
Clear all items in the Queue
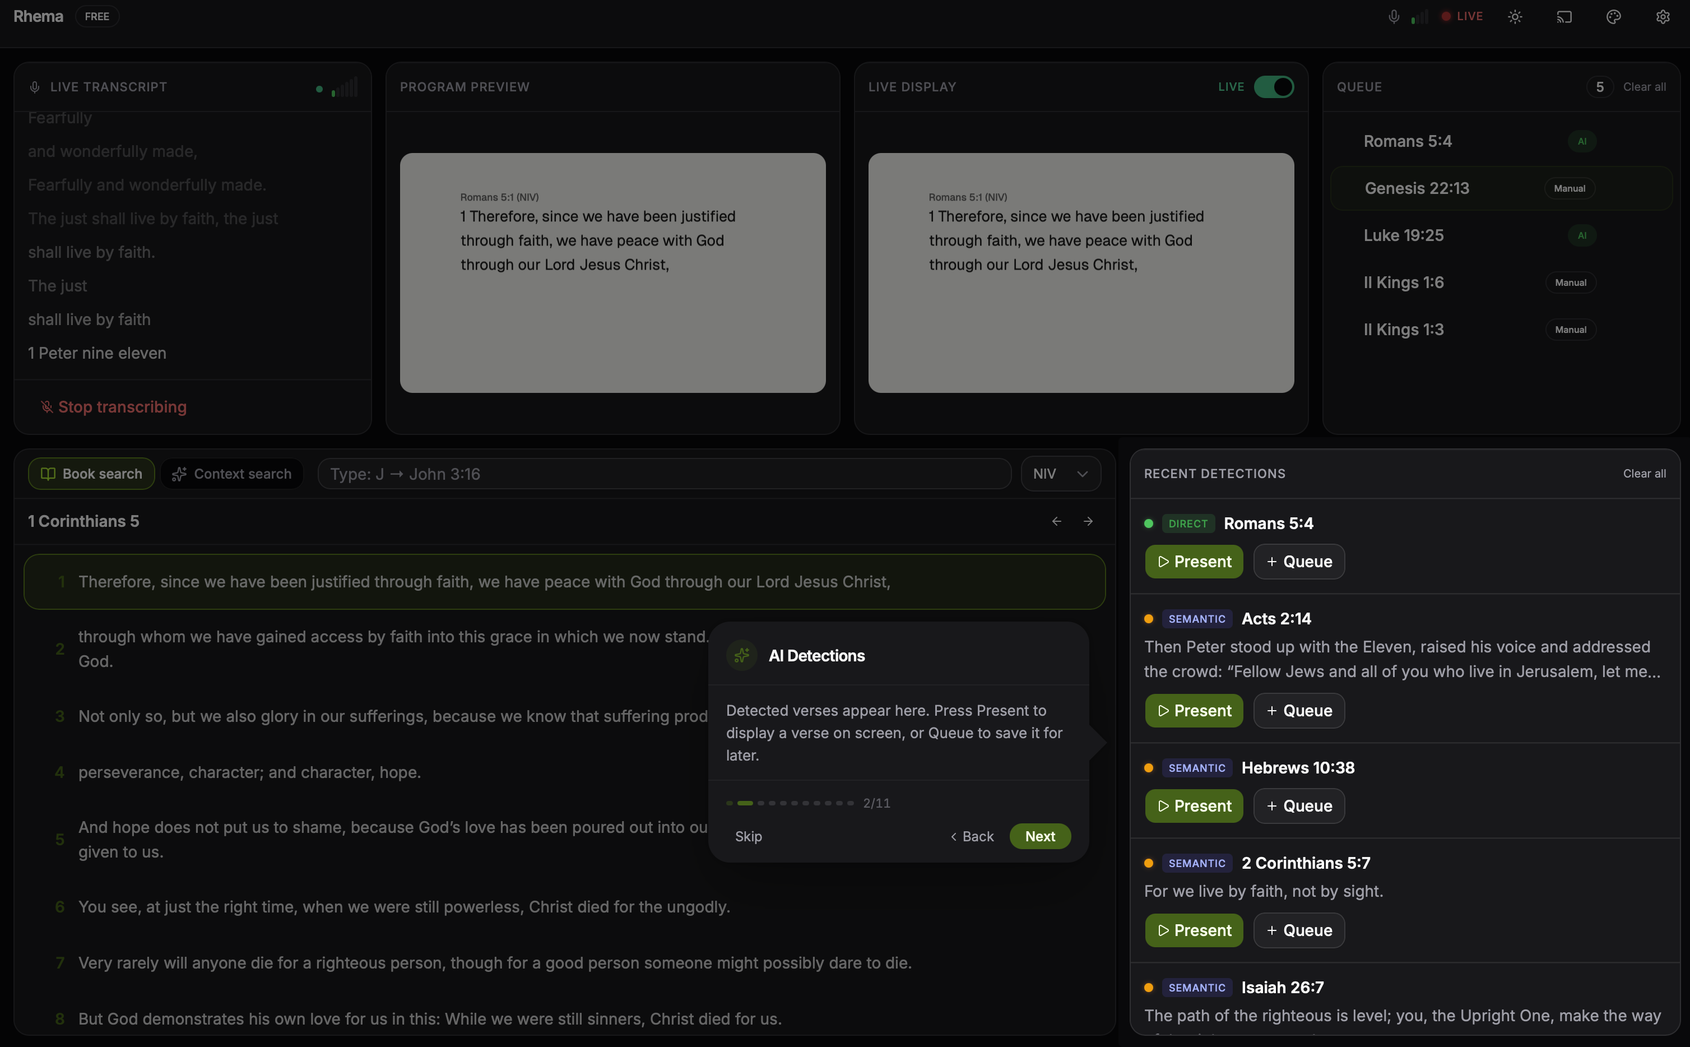click(1644, 87)
